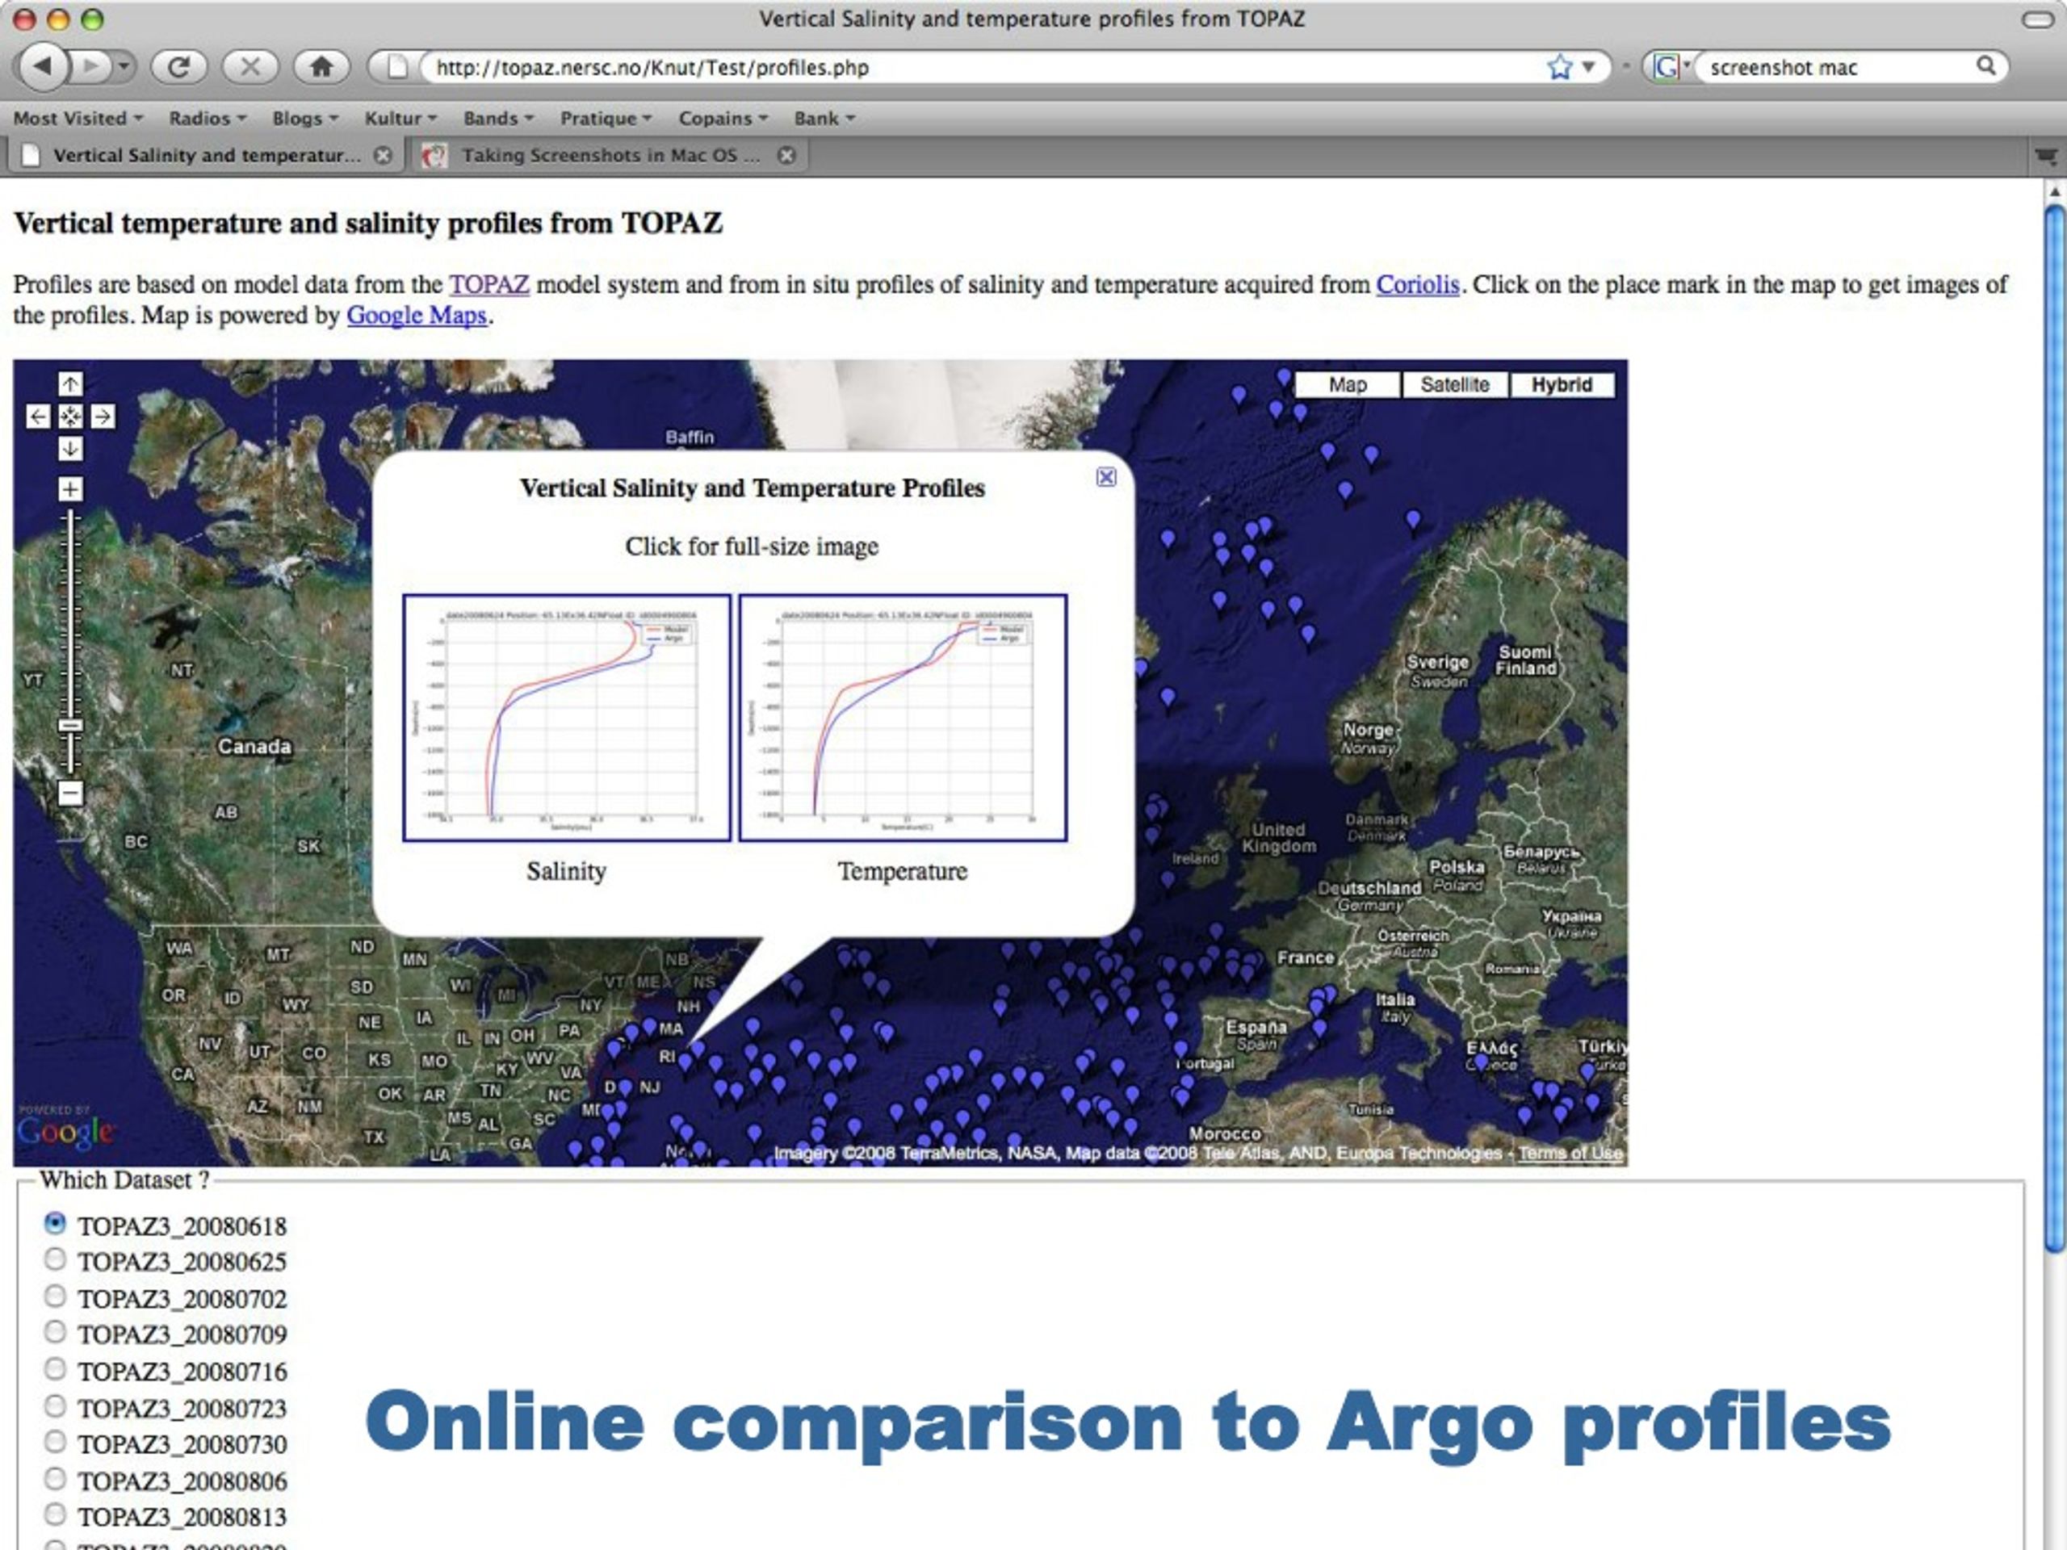The height and width of the screenshot is (1550, 2067).
Task: Open the Pratique bookmarks folder
Action: point(606,119)
